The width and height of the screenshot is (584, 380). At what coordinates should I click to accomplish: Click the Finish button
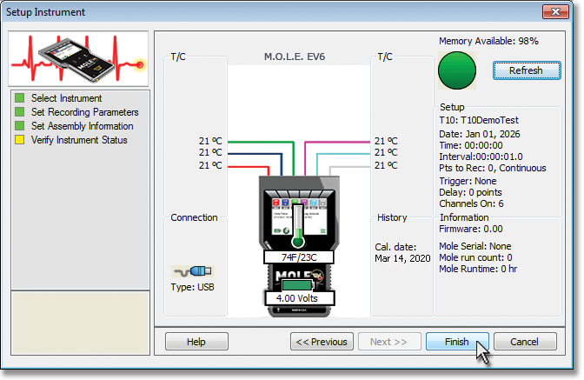click(x=457, y=341)
